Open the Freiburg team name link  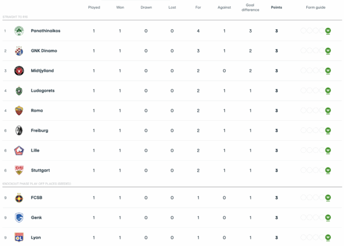click(x=40, y=130)
